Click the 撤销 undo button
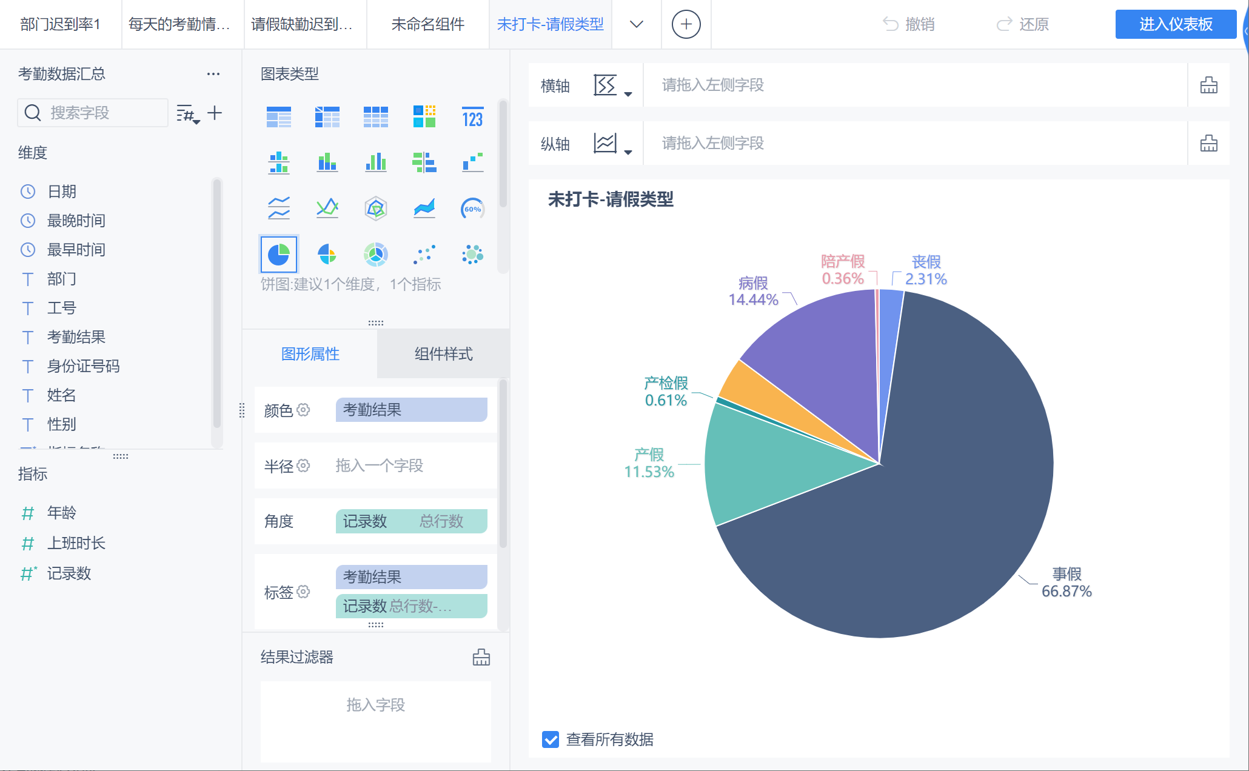1249x771 pixels. [x=908, y=24]
